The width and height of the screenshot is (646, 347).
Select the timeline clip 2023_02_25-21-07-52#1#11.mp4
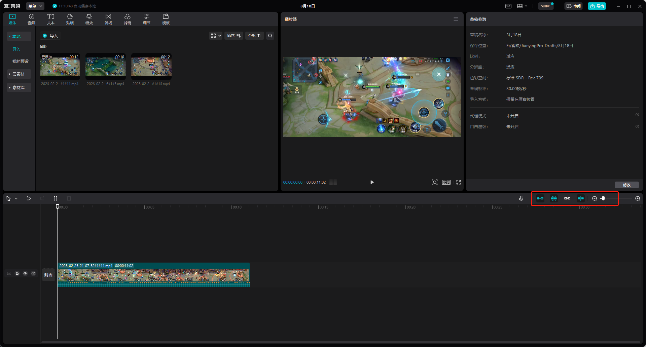coord(154,275)
